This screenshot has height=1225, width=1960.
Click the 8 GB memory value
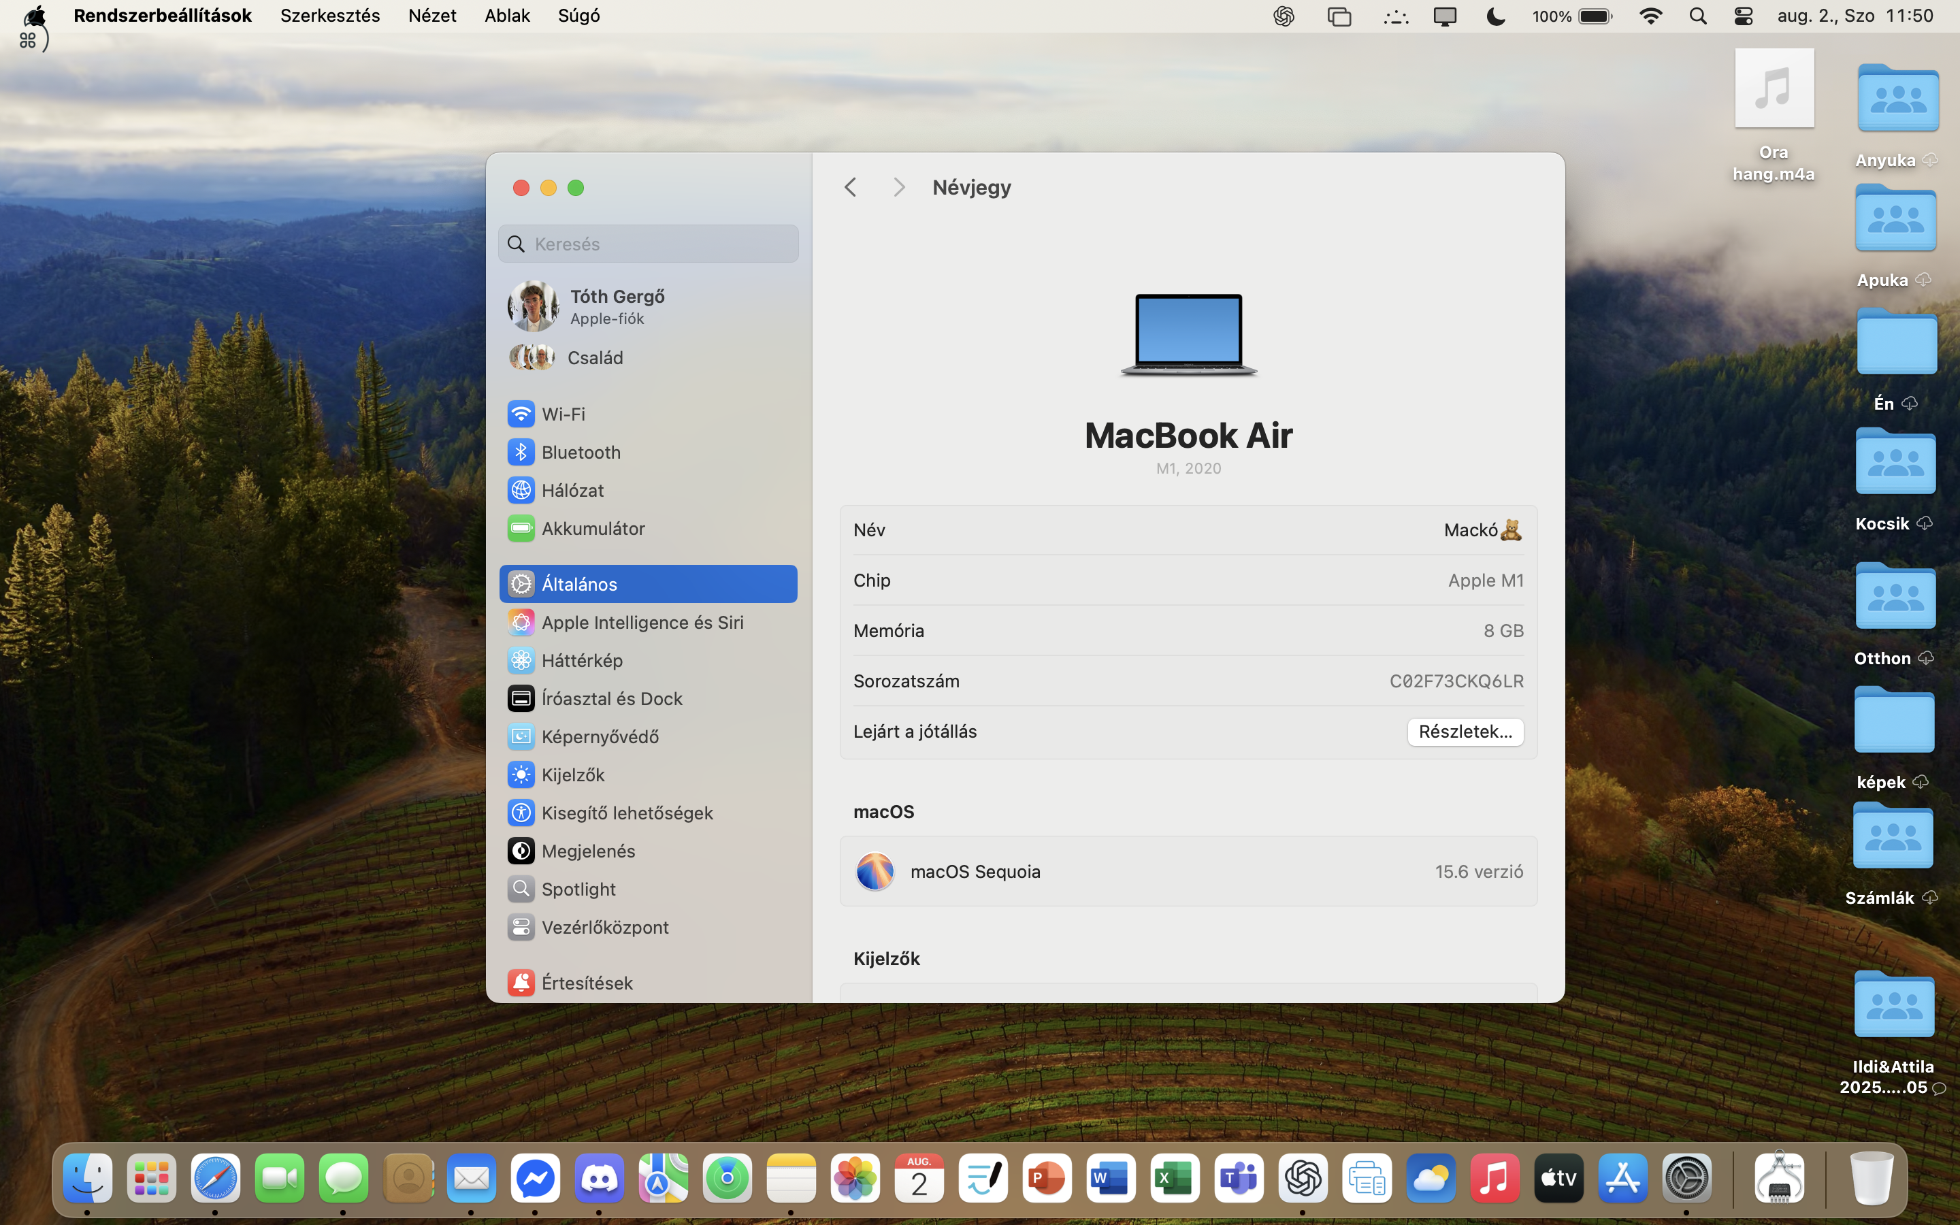1503,630
